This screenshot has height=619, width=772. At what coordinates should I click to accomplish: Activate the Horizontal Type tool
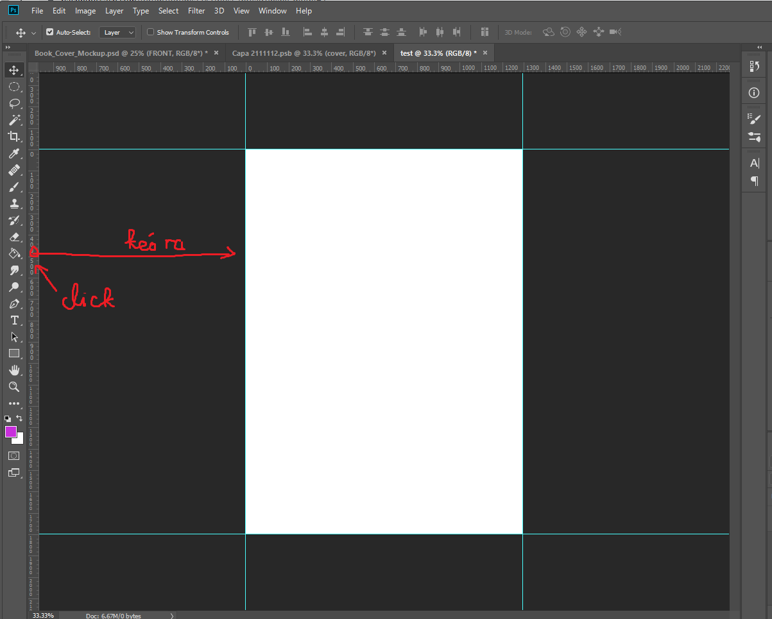[x=13, y=320]
